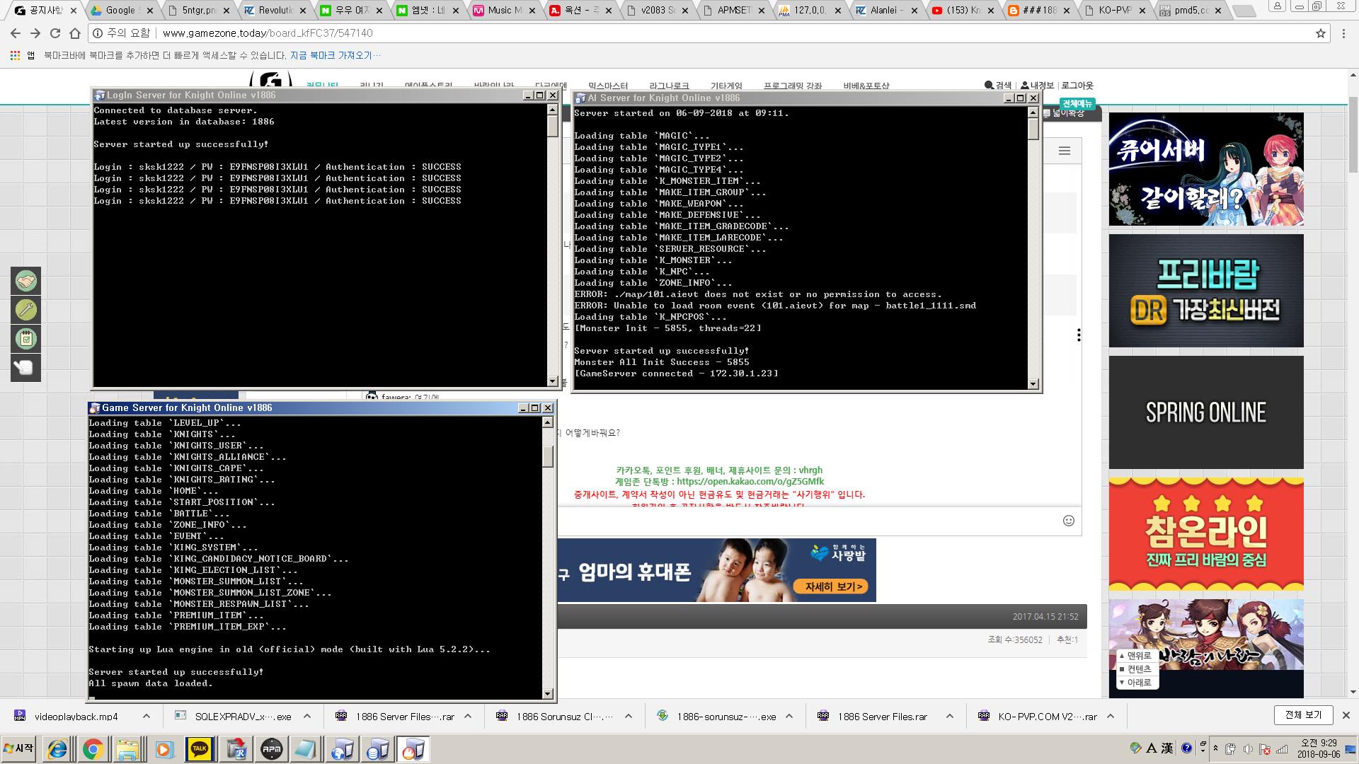This screenshot has height=764, width=1359.
Task: Open KakaoTalk from the taskbar
Action: (199, 749)
